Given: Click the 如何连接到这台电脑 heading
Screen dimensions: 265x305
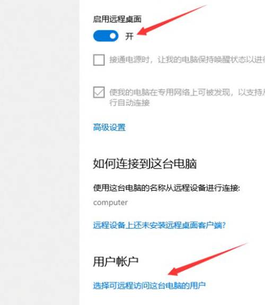Looking at the screenshot, I should tap(145, 164).
